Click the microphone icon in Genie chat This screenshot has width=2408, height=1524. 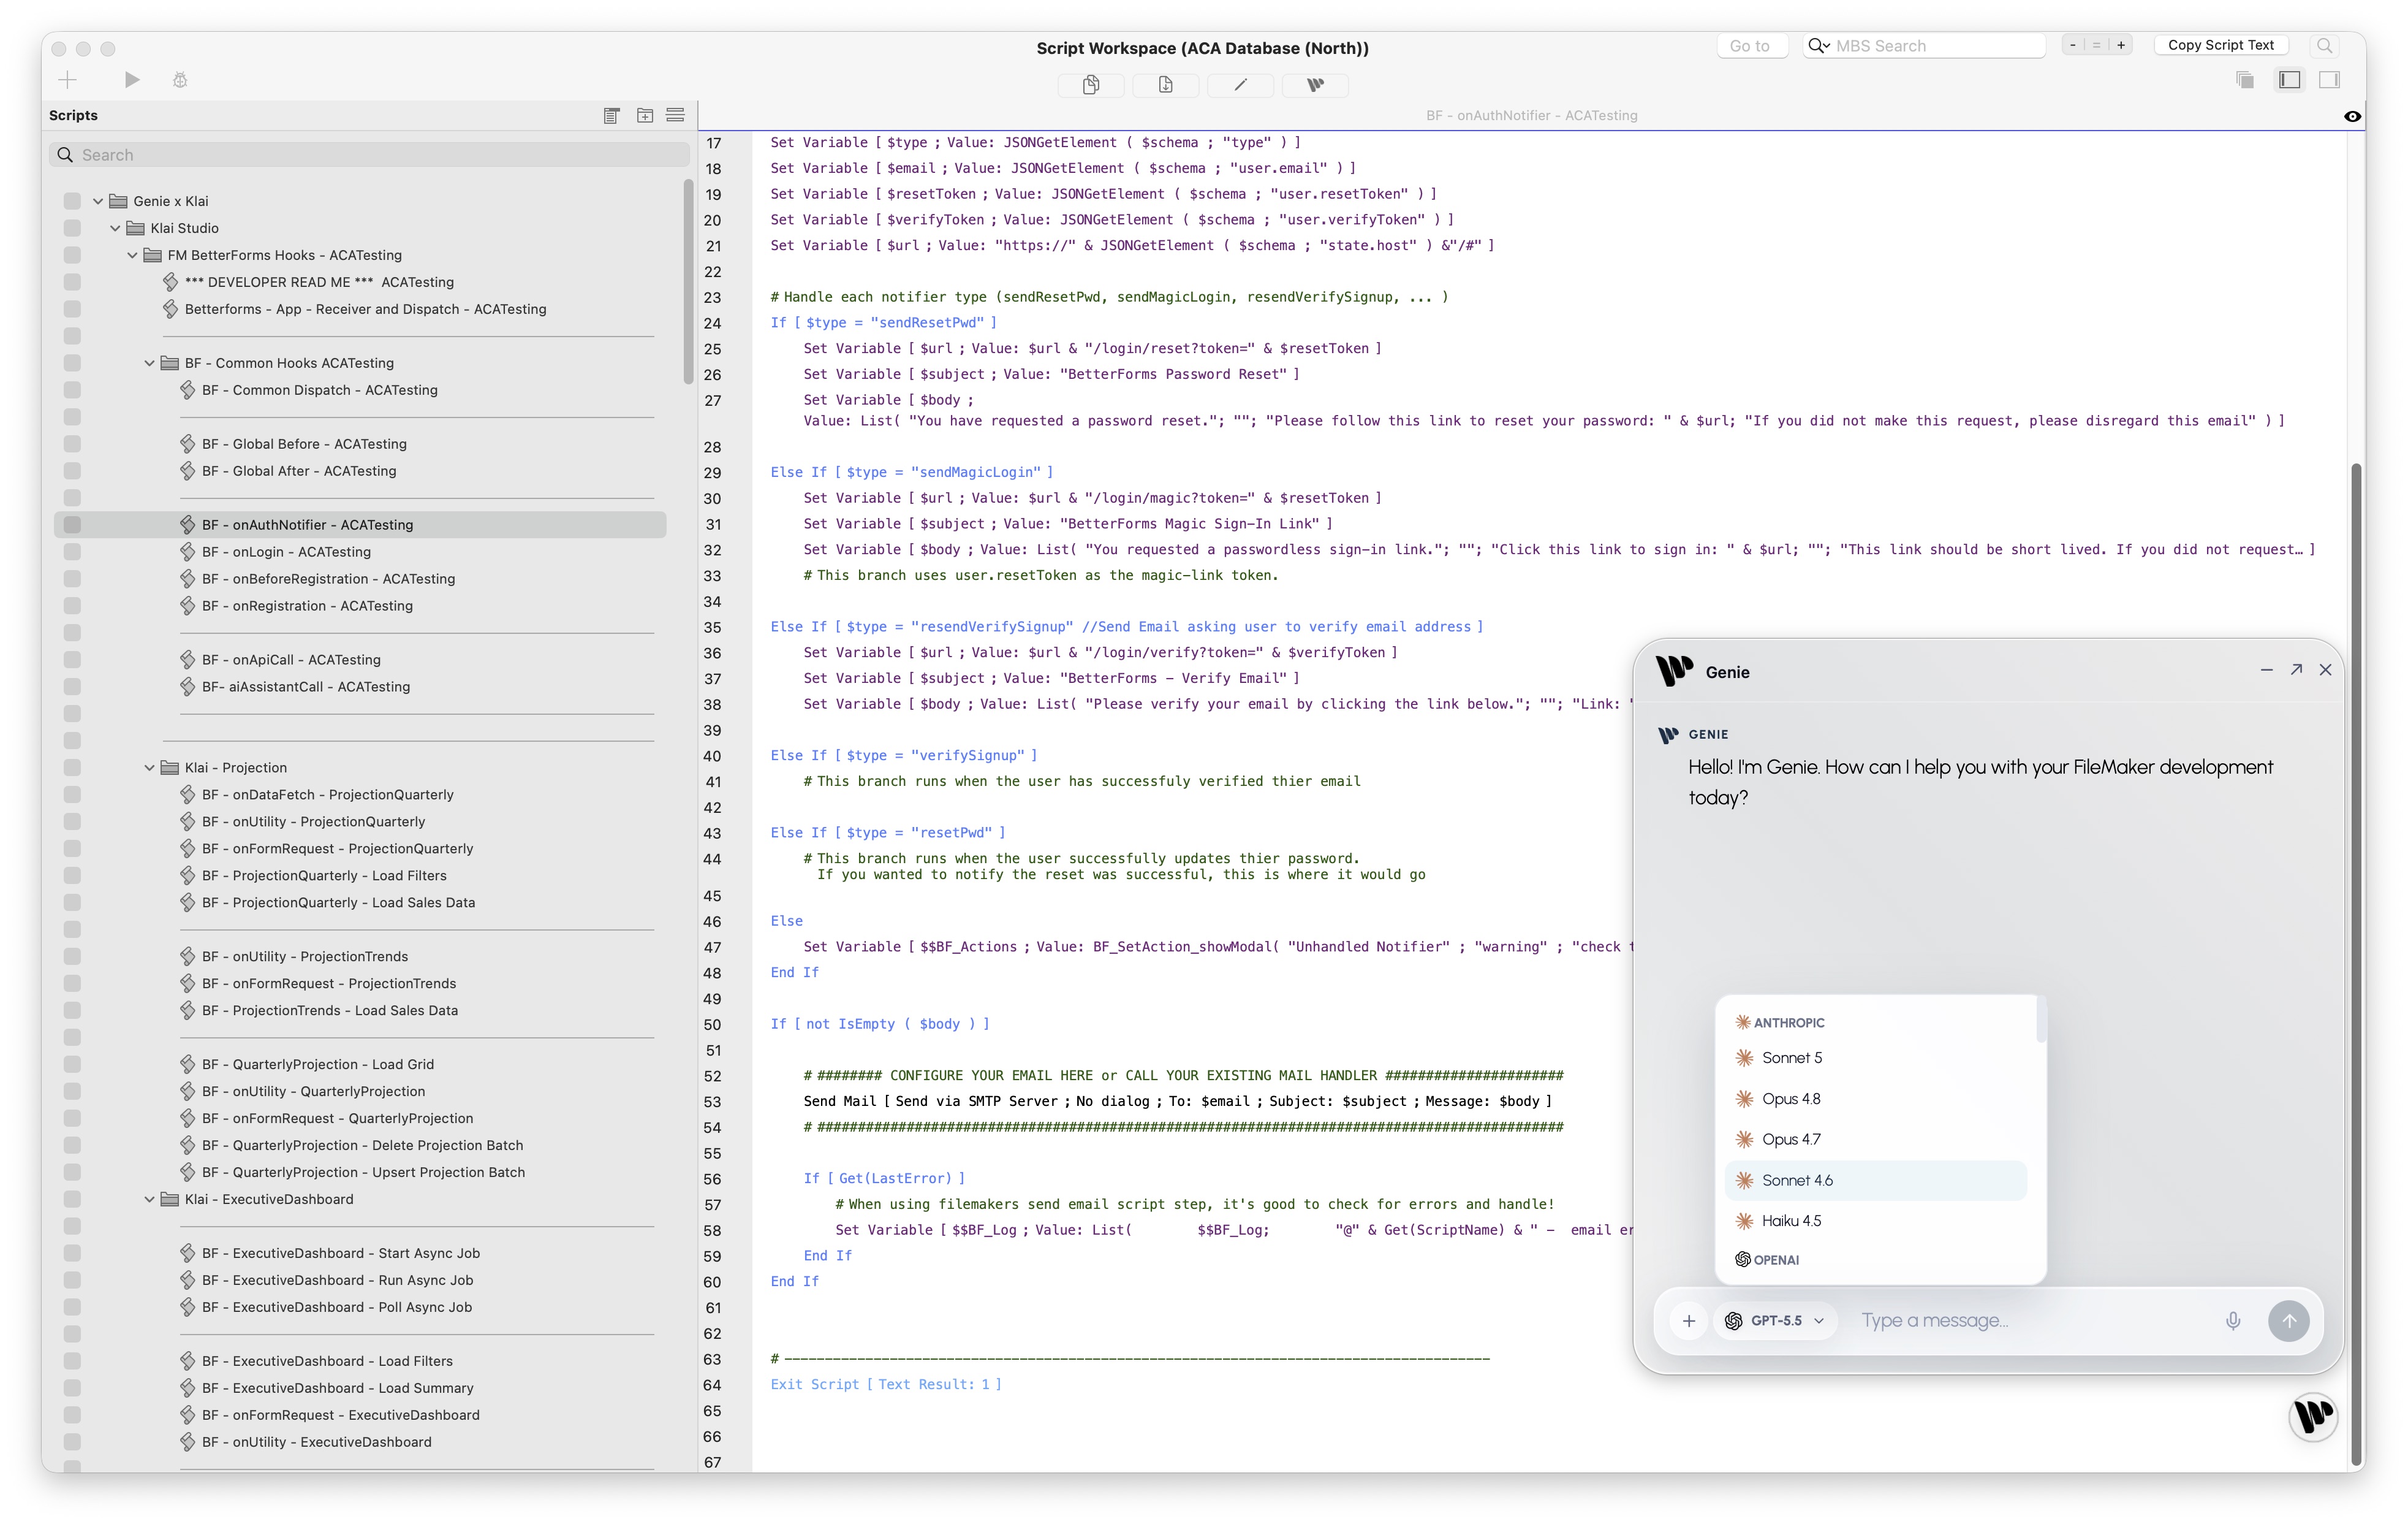[x=2233, y=1321]
